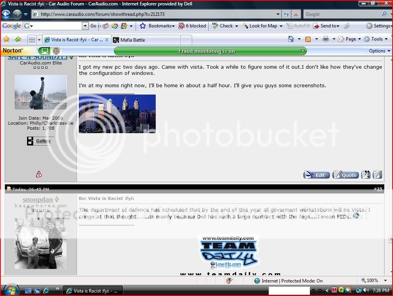The height and width of the screenshot is (296, 393).
Task: Click the Quote button
Action: point(345,175)
